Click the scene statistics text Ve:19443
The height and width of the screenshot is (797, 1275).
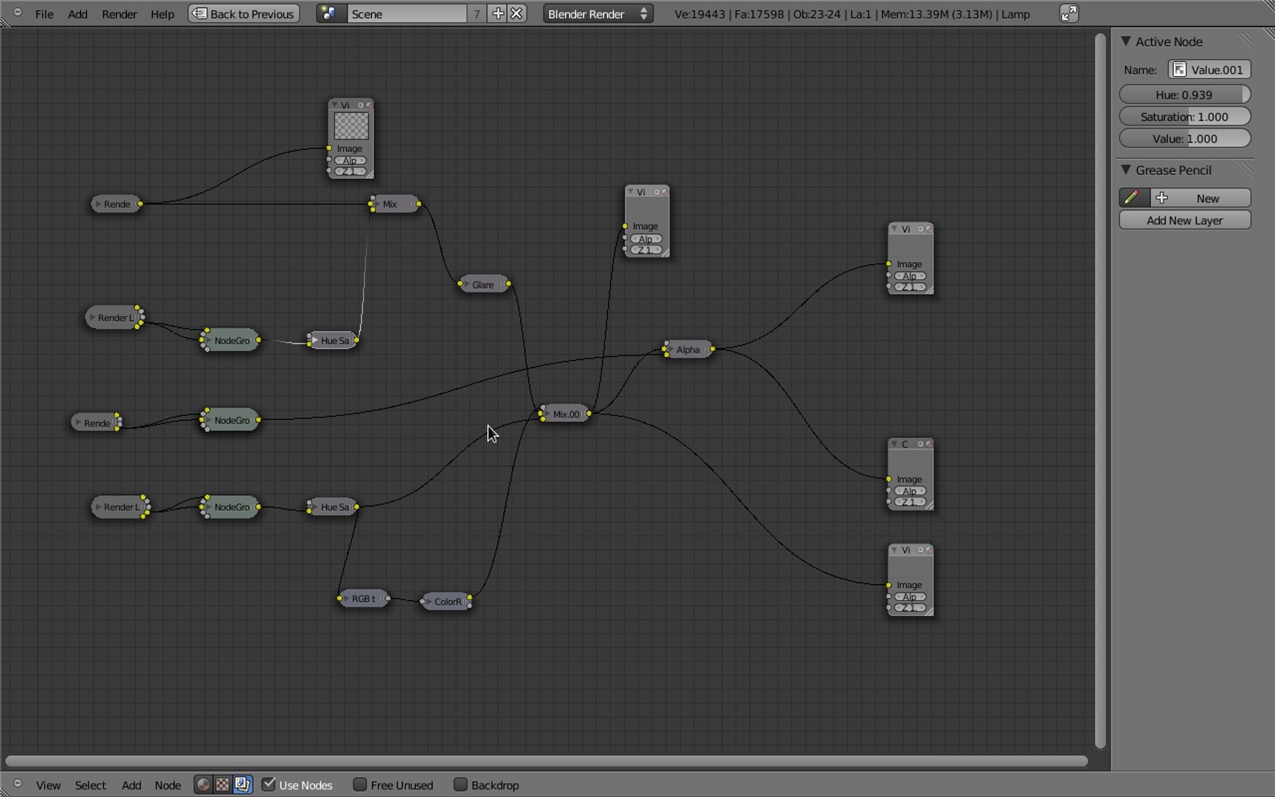point(700,14)
